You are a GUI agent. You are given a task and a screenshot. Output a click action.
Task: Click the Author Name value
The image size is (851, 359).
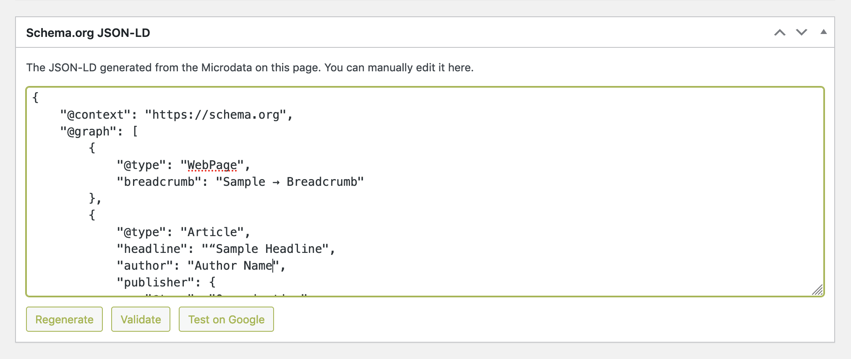pos(233,266)
